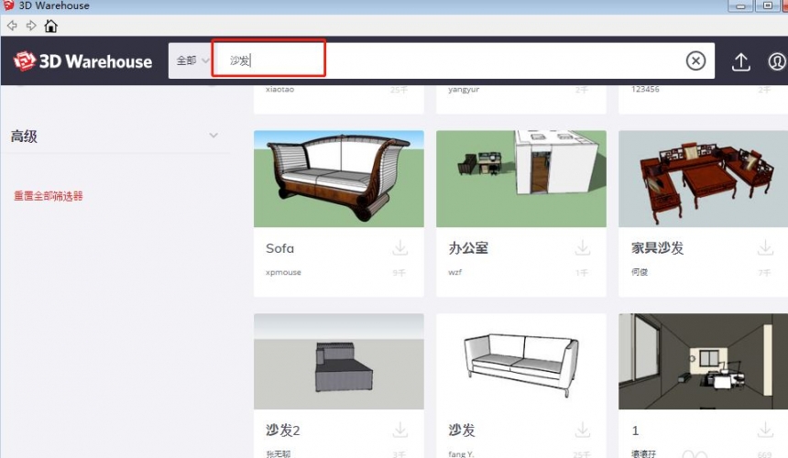Click the Sofa model title
This screenshot has height=458, width=788.
[279, 248]
